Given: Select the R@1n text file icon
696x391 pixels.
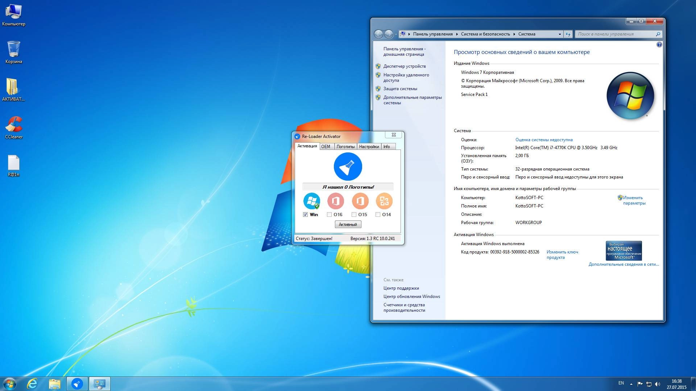Looking at the screenshot, I should coord(14,165).
